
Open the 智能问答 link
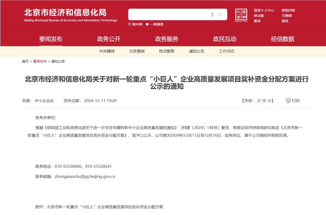pyautogui.click(x=288, y=10)
